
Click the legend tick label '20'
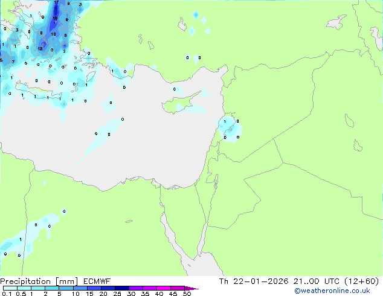click(103, 294)
